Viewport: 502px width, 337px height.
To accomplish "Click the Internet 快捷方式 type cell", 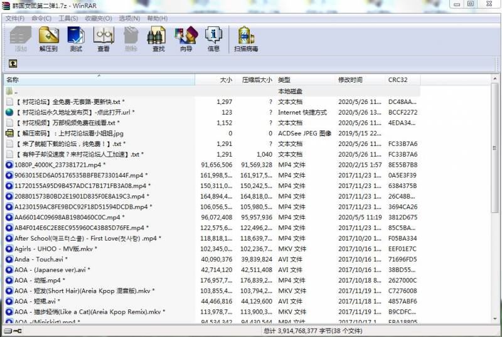I will click(302, 112).
